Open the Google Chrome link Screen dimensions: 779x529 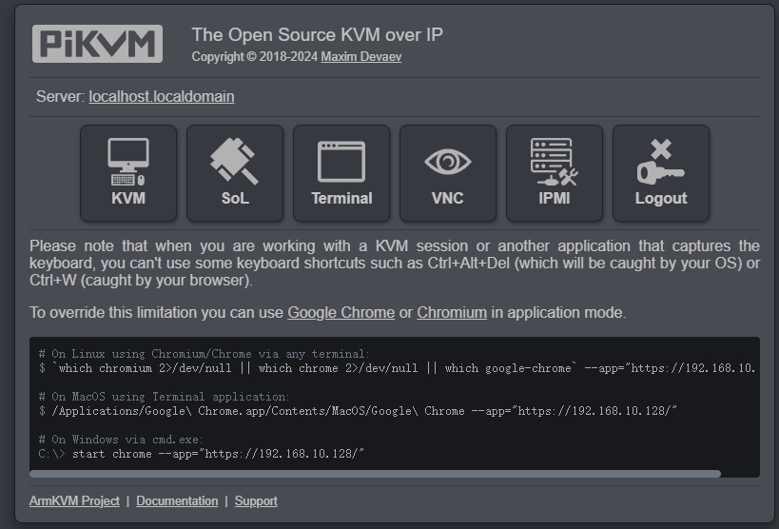(x=341, y=313)
